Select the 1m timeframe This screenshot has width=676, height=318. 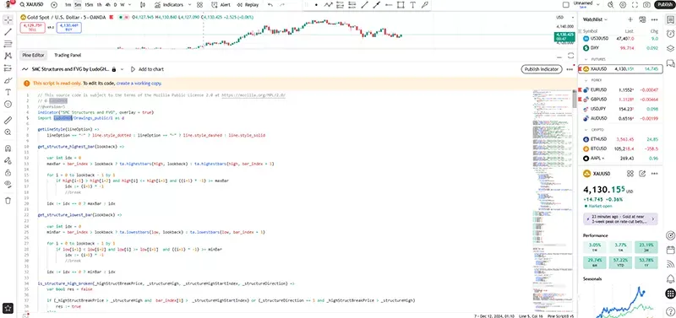point(68,5)
